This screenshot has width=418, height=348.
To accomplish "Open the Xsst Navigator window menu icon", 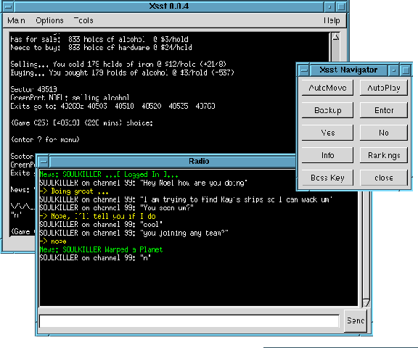I will coord(304,70).
